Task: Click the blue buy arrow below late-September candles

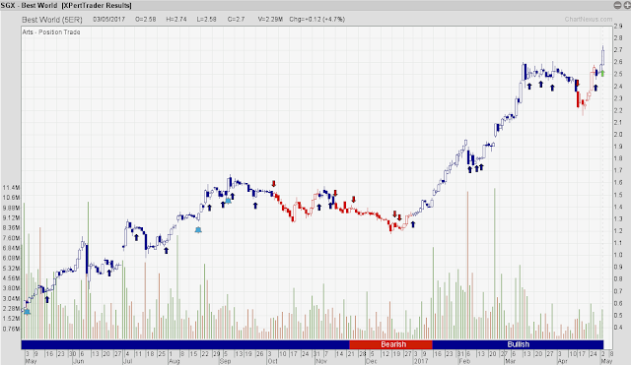Action: pyautogui.click(x=255, y=206)
